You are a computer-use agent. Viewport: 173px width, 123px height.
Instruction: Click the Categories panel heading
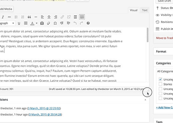pos(163,63)
